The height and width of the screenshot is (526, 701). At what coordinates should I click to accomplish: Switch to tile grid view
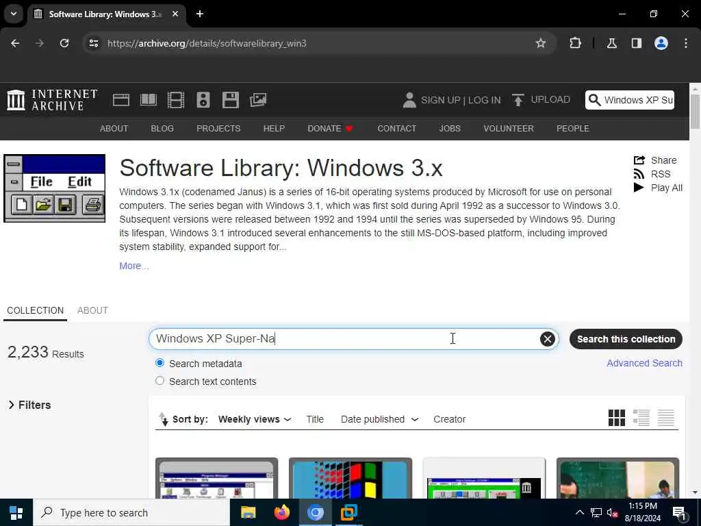(x=617, y=418)
